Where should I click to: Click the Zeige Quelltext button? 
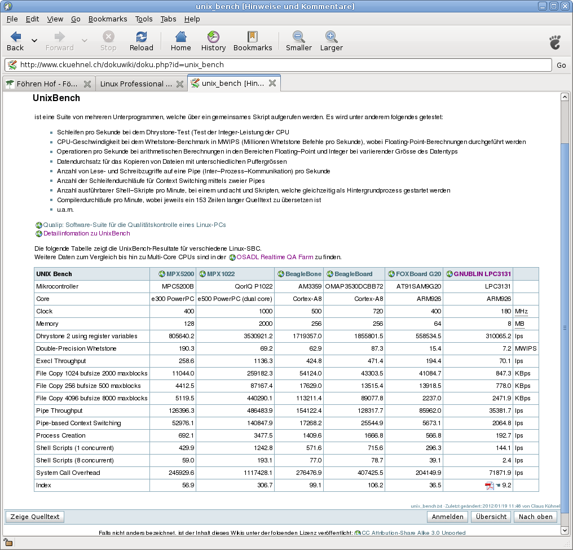point(35,517)
